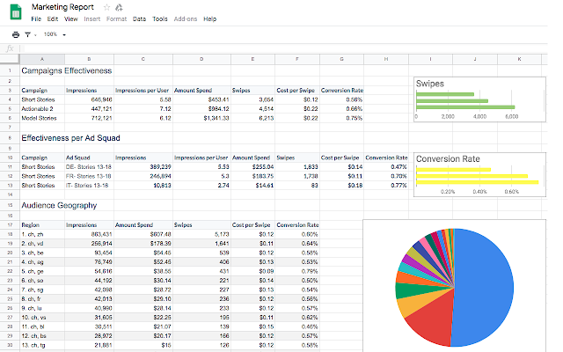Open the Google Sheets home icon
Screen dimensions: 563x352
click(16, 11)
